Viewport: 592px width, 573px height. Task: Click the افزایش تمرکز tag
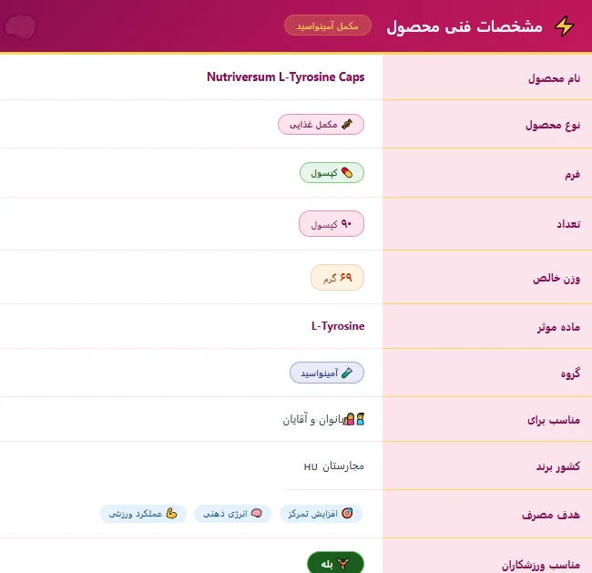click(x=321, y=514)
